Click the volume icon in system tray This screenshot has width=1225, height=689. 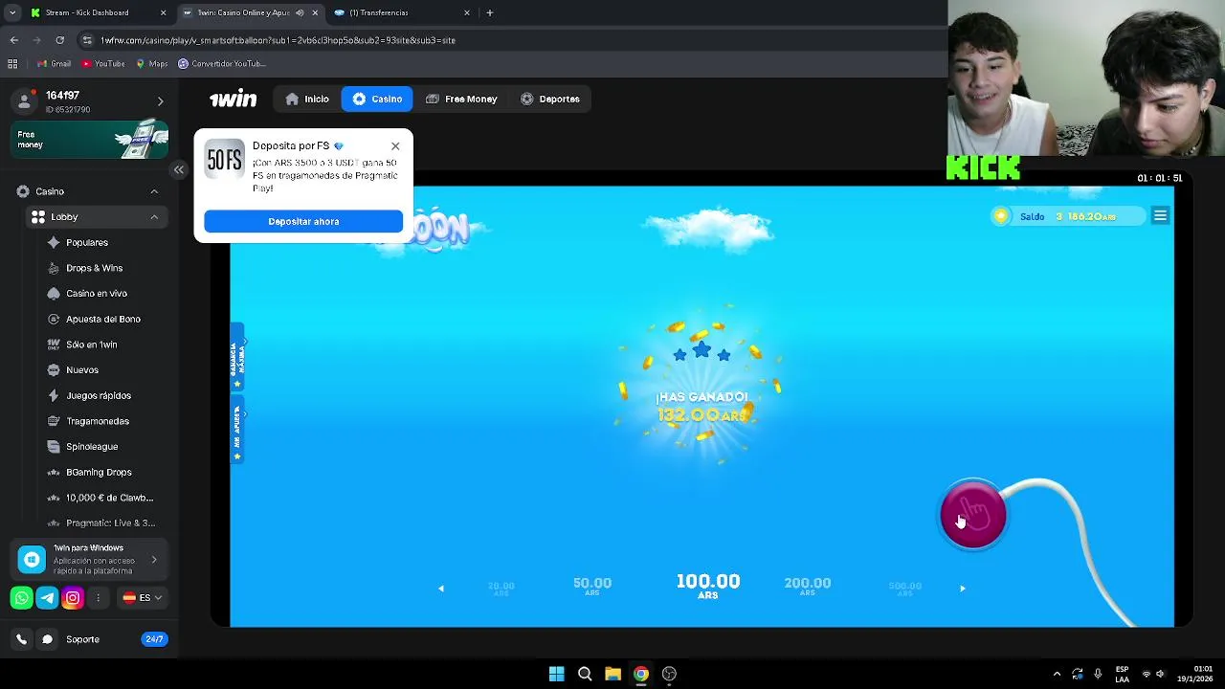[1160, 674]
